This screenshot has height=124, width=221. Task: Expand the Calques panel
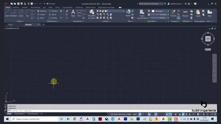pos(106,21)
